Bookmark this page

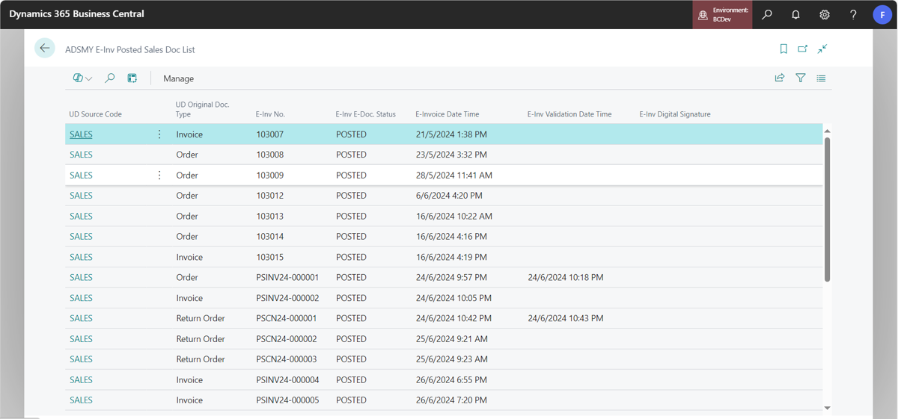[x=784, y=49]
